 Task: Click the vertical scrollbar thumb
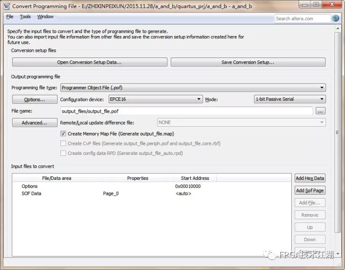pos(338,132)
